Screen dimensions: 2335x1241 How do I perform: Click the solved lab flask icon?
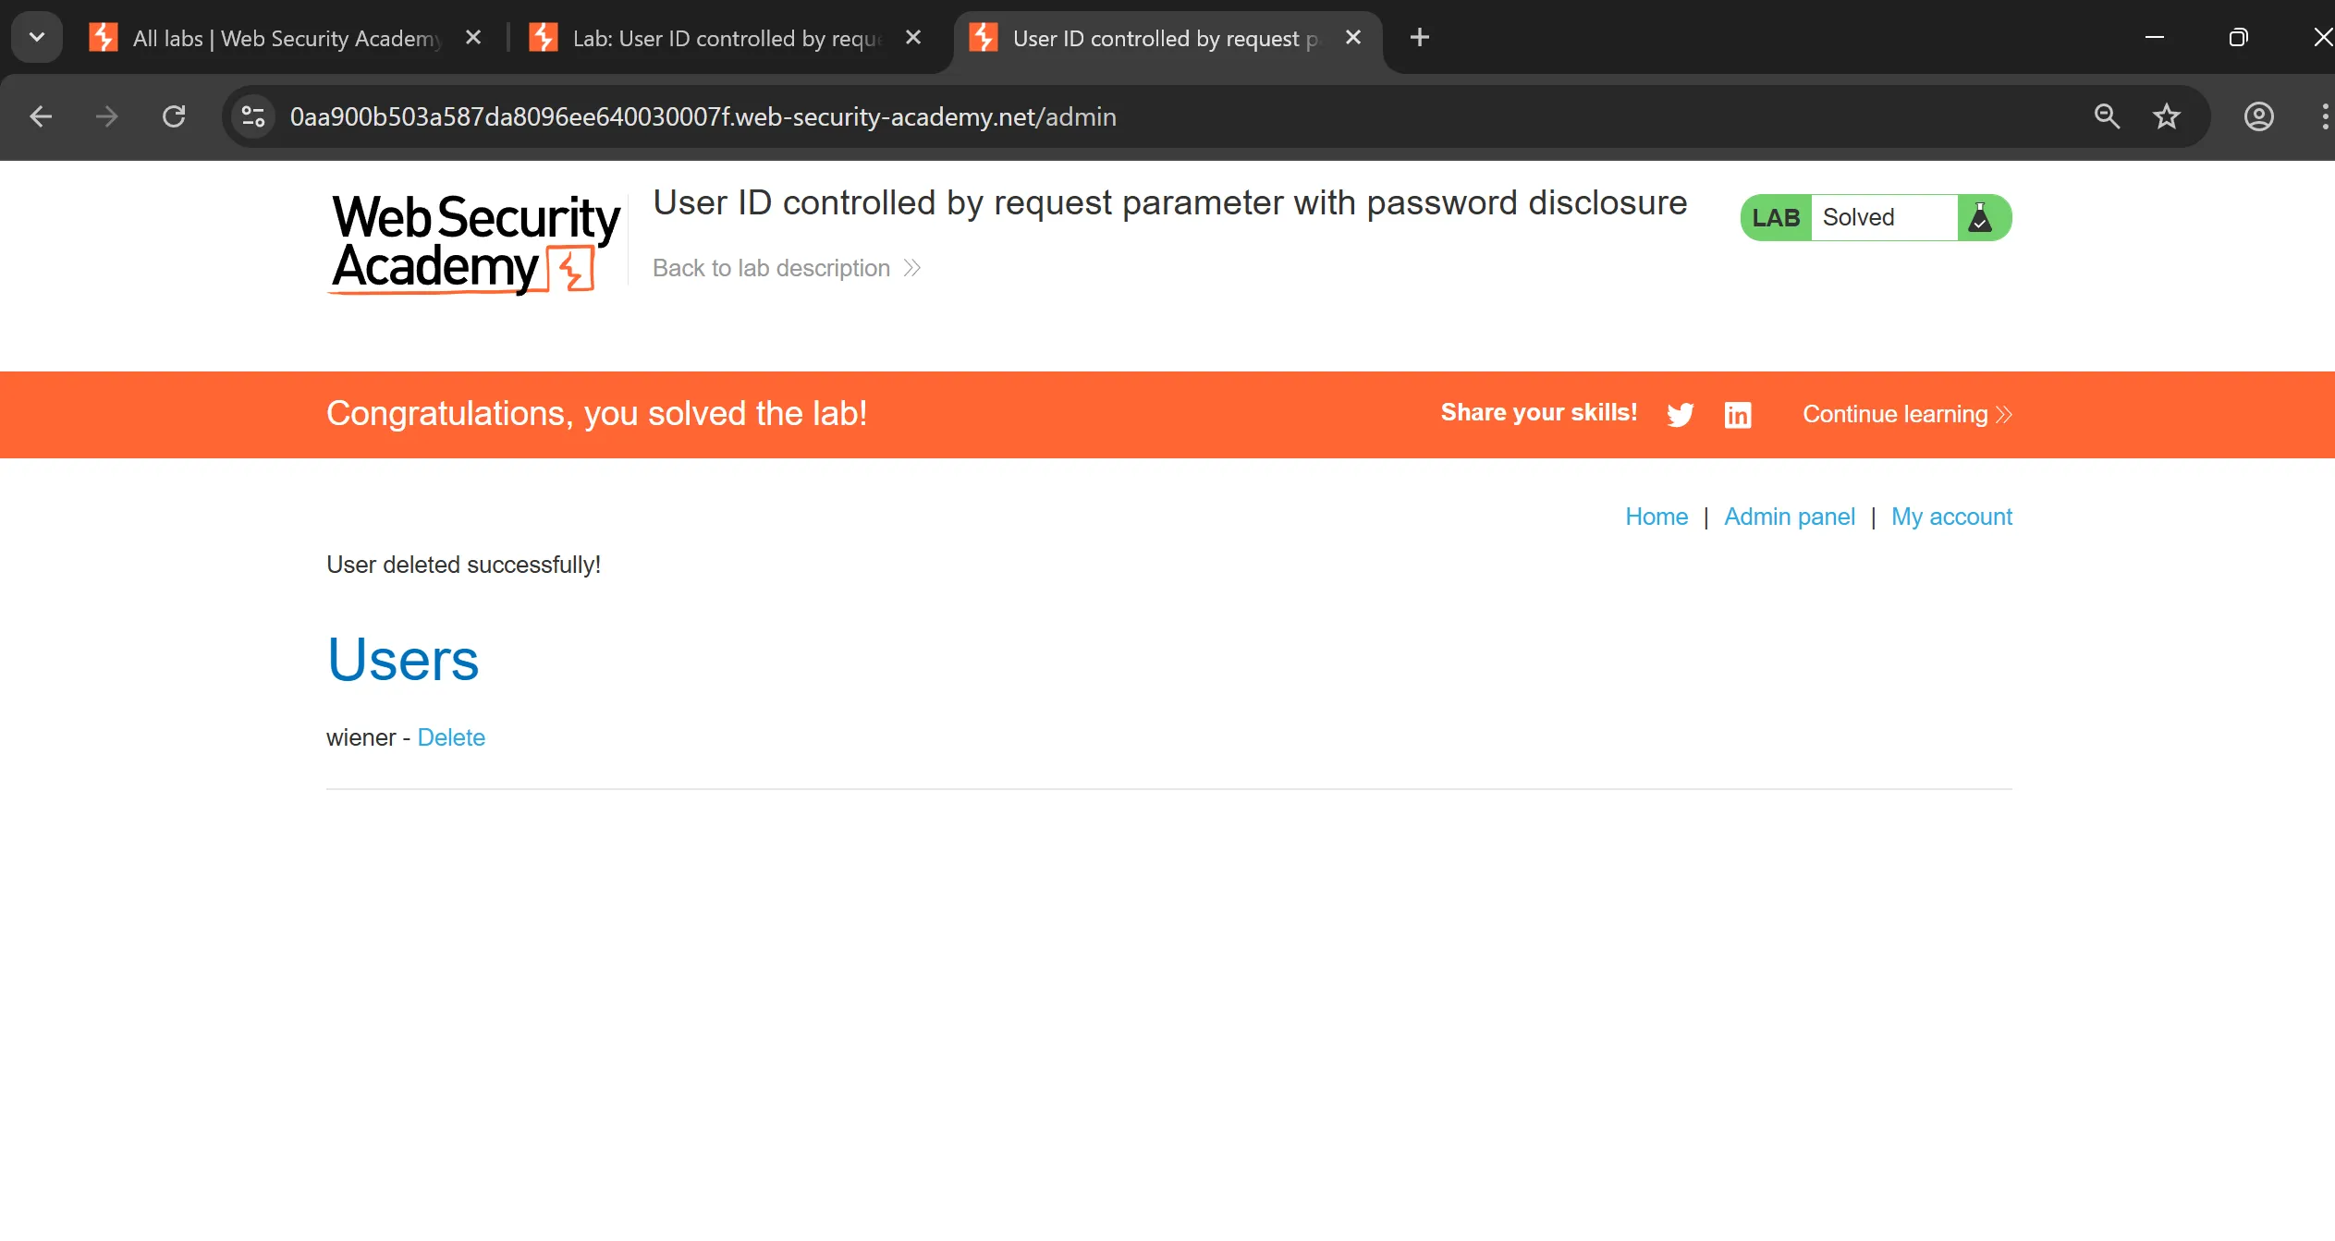(x=1979, y=218)
